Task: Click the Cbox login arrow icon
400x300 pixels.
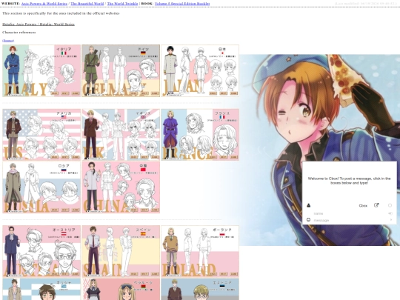Action: pos(390,213)
